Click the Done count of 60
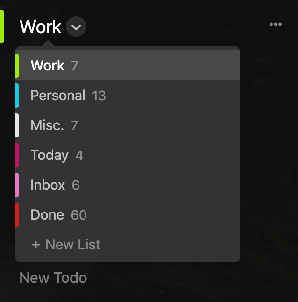Viewport: 298px width, 302px height. pos(79,215)
